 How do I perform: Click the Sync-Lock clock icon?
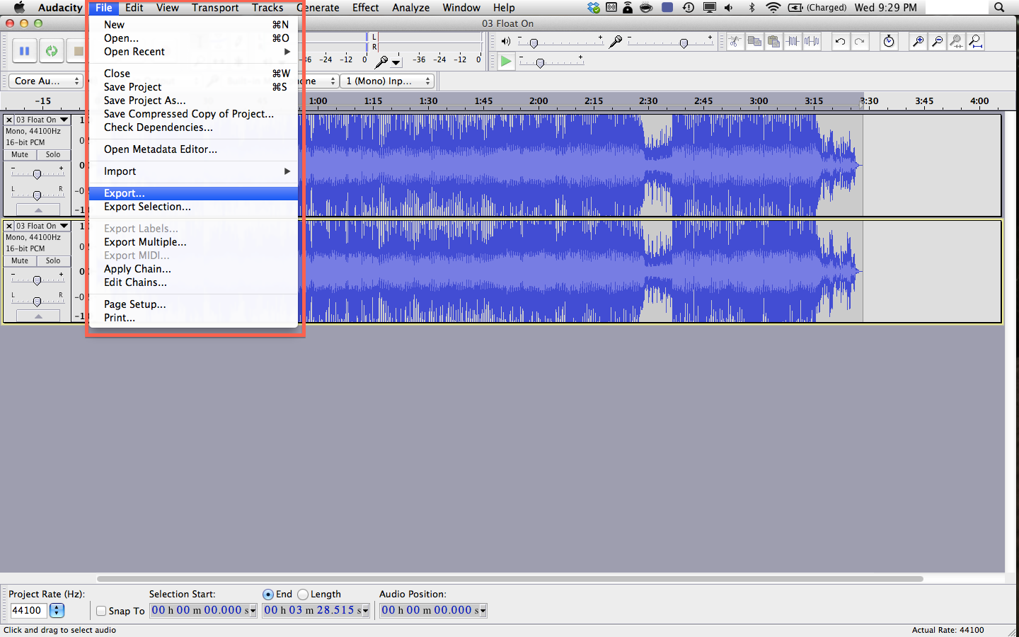point(889,42)
